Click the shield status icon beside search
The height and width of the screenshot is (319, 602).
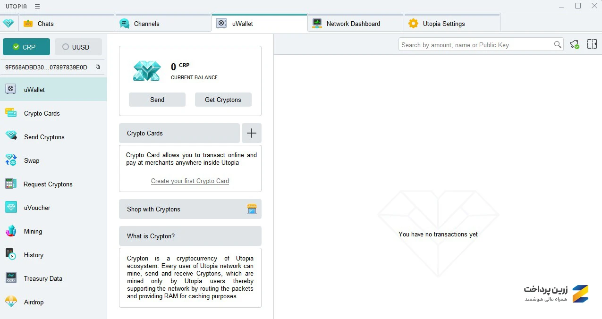coord(574,44)
